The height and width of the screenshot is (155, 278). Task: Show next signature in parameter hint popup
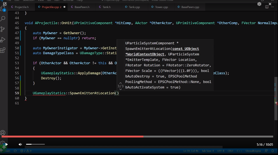pyautogui.click(x=120, y=89)
